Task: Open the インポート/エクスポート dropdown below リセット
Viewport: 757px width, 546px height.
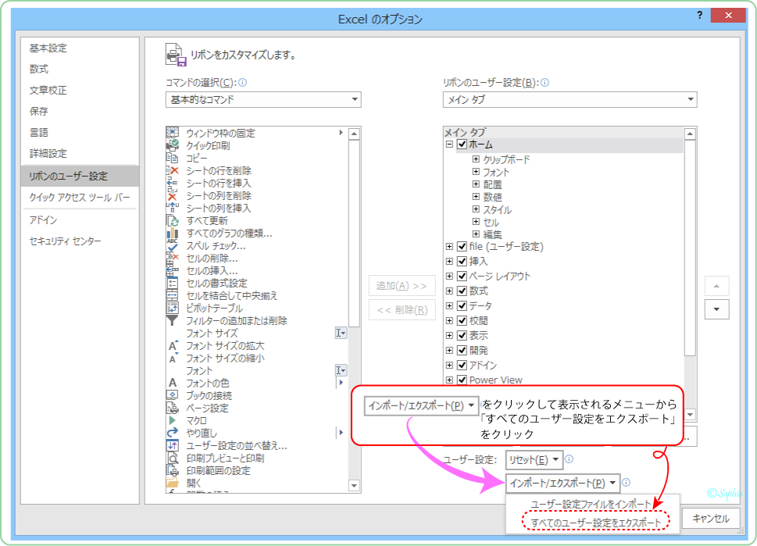Action: point(563,484)
